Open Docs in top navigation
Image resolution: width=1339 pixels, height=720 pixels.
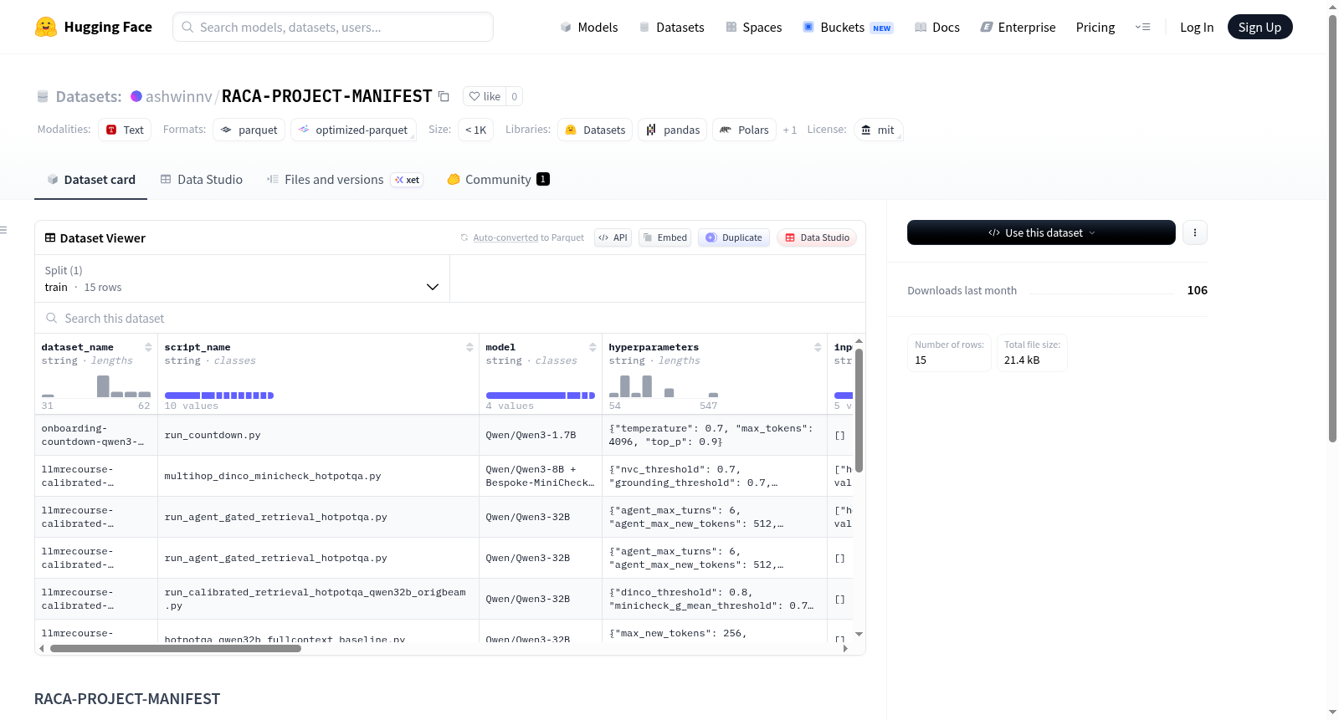click(x=937, y=27)
